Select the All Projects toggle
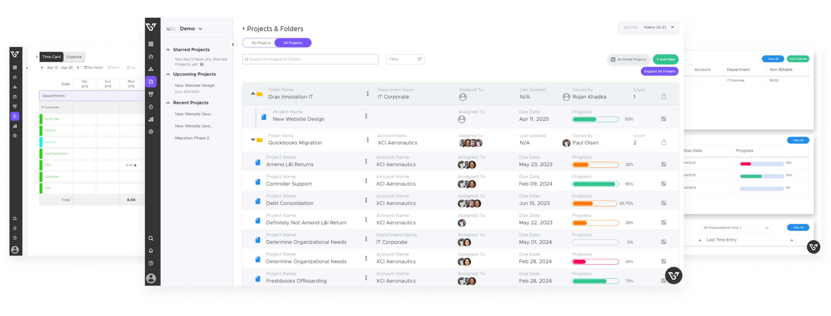831x316 pixels. pos(293,43)
